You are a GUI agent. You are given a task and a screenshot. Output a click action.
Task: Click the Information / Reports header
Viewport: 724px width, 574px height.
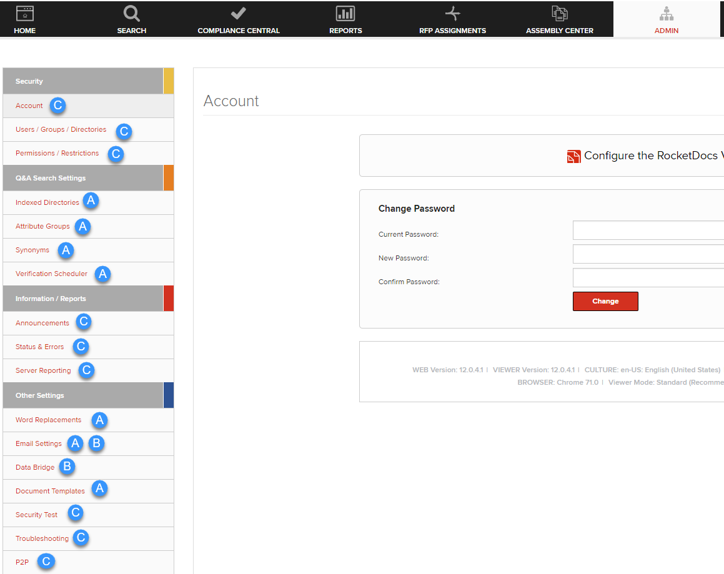[88, 299]
